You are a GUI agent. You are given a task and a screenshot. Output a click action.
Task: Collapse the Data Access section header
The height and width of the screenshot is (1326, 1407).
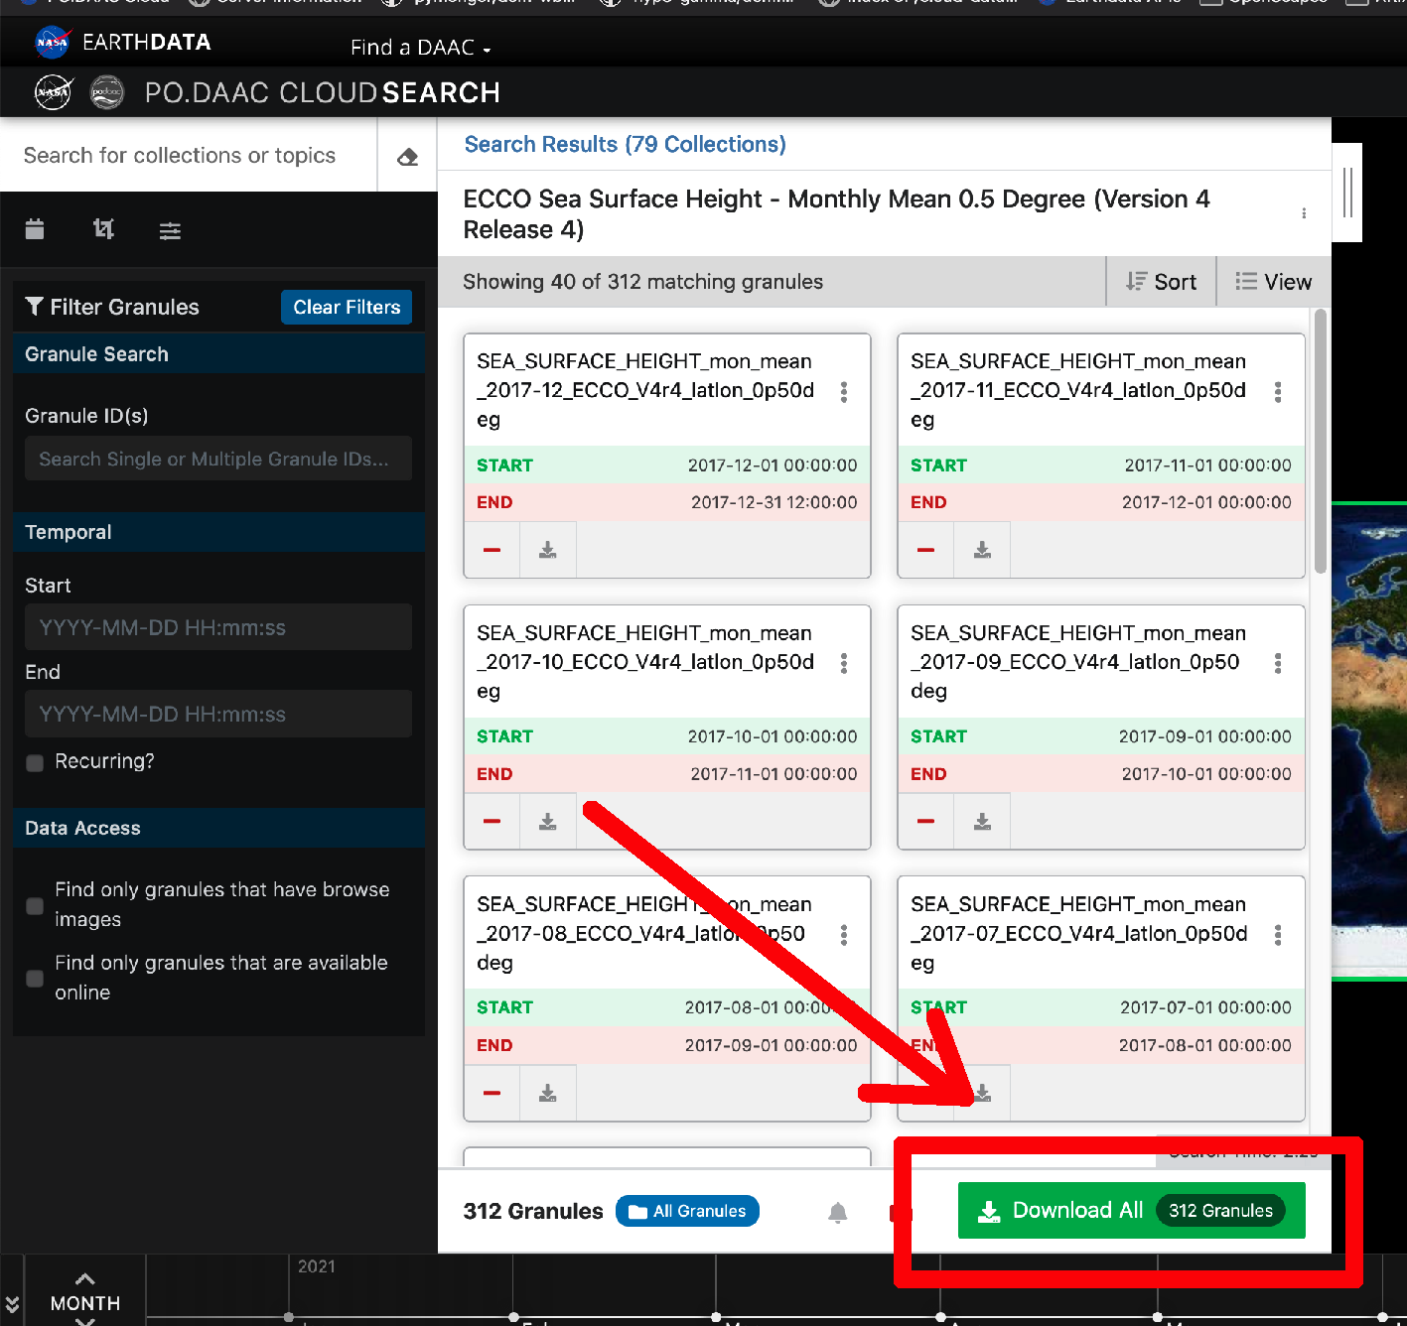(x=218, y=828)
